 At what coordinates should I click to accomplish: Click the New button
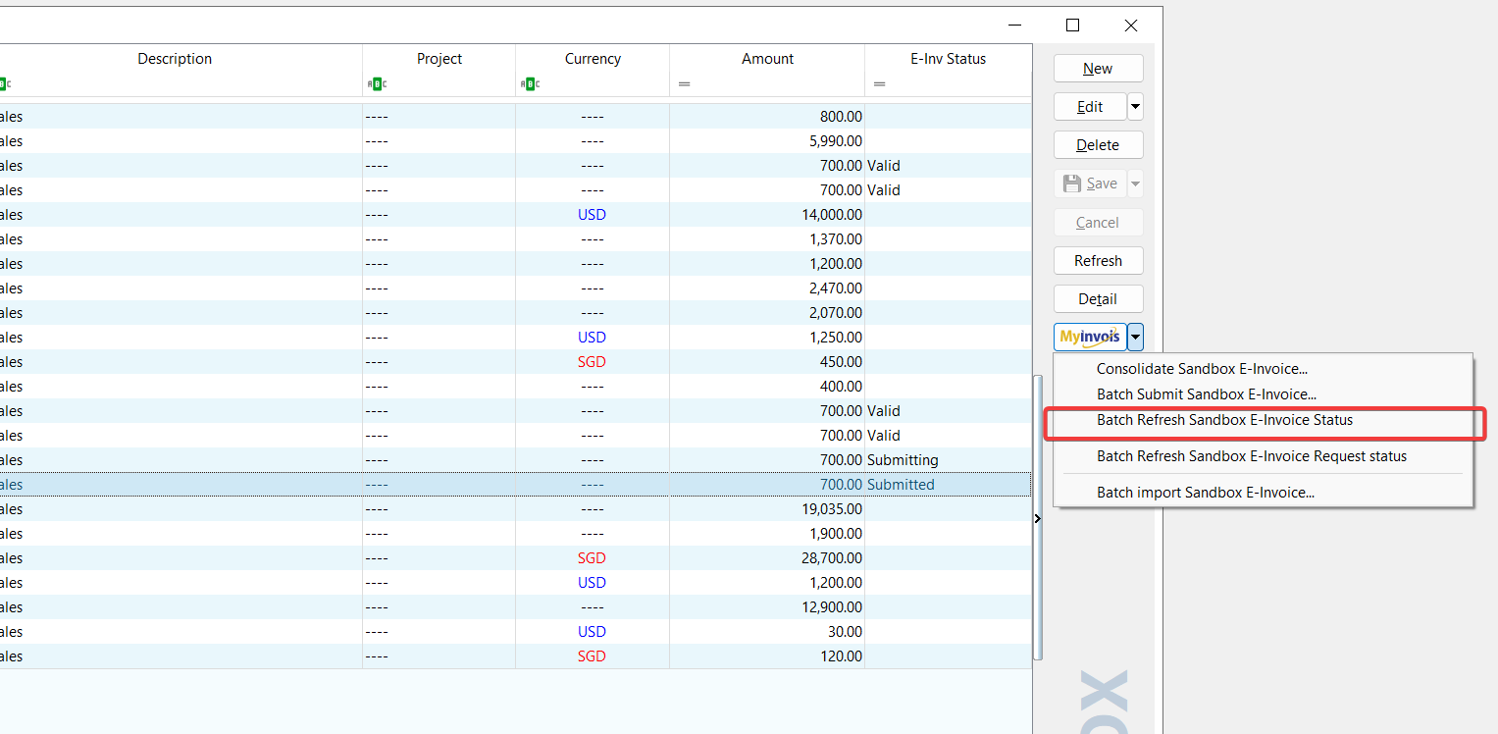click(x=1098, y=69)
